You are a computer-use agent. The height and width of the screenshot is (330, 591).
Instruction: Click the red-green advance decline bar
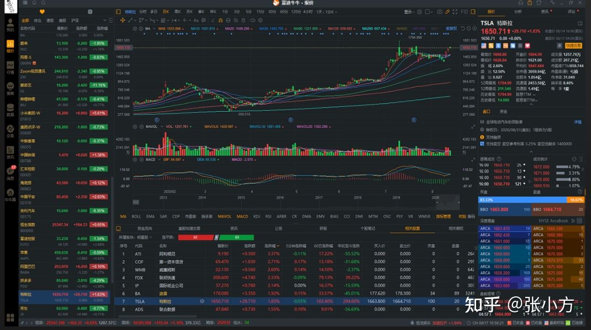pyautogui.click(x=216, y=237)
